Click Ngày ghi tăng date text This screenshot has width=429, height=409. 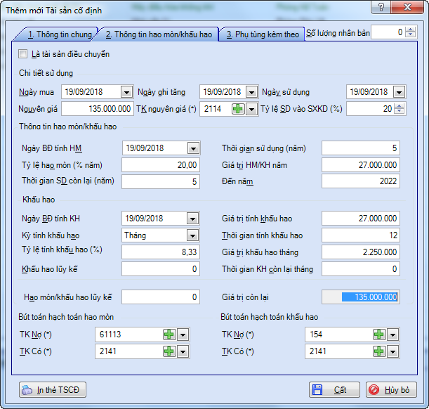[x=222, y=92]
